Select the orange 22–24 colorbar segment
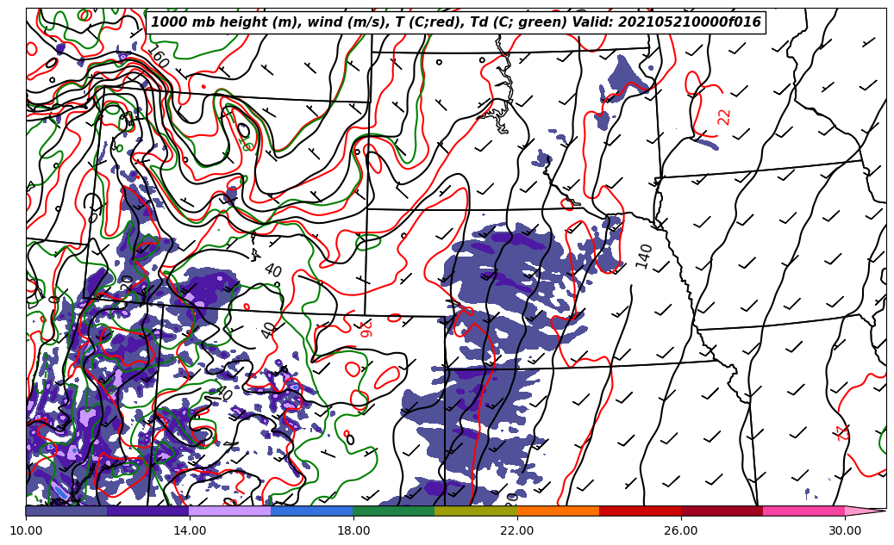Screen dimensions: 894x545 [558, 511]
